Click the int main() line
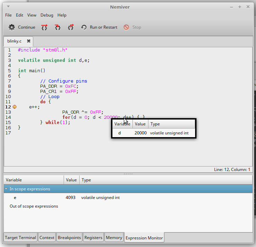Image resolution: width=256 pixels, height=247 pixels. click(32, 70)
